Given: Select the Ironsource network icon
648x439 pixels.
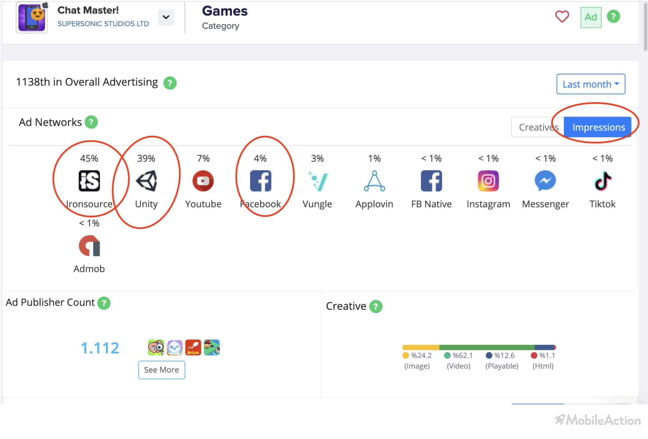Looking at the screenshot, I should [89, 180].
